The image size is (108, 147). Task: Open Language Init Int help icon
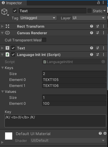coord(92,54)
